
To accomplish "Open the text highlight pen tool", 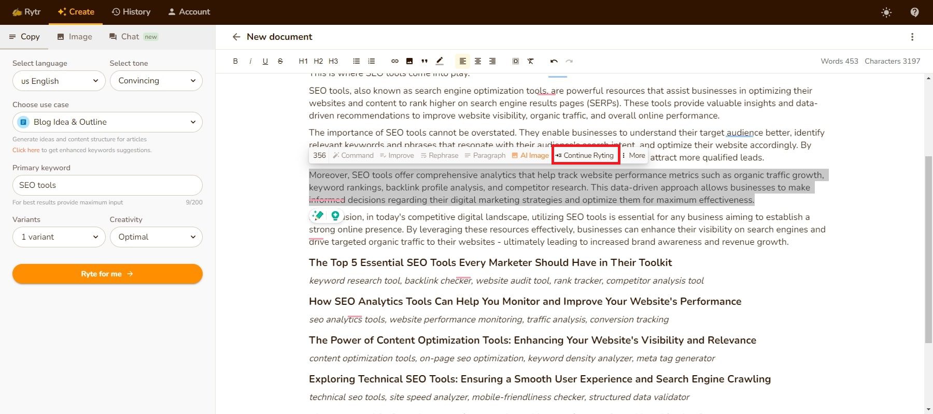I will pos(440,61).
